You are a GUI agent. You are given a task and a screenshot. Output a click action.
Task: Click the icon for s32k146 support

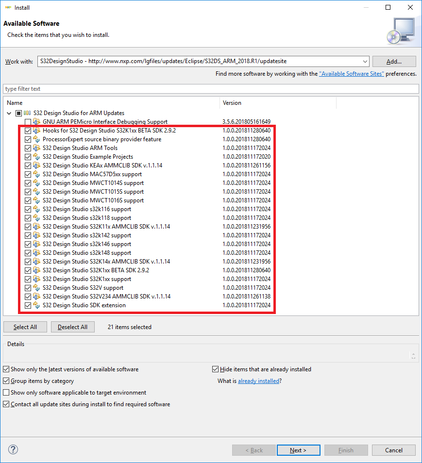click(36, 244)
